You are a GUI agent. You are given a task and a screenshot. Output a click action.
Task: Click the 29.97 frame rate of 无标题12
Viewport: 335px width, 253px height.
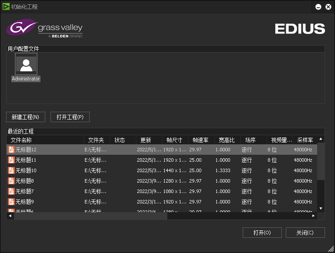195,150
